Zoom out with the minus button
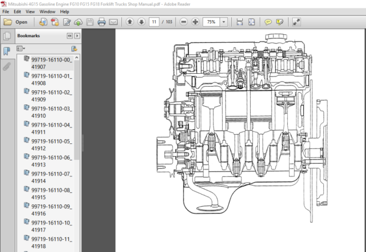 pos(184,22)
